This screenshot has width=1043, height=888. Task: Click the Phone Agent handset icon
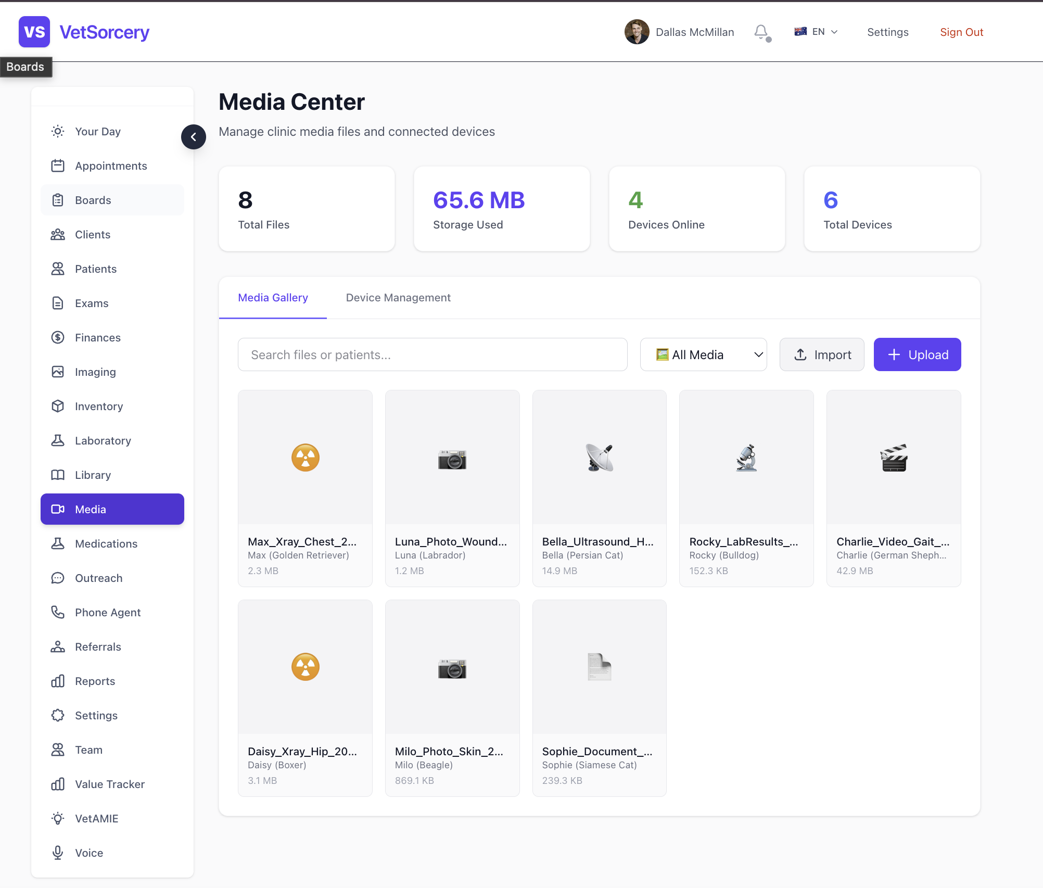[x=58, y=612]
